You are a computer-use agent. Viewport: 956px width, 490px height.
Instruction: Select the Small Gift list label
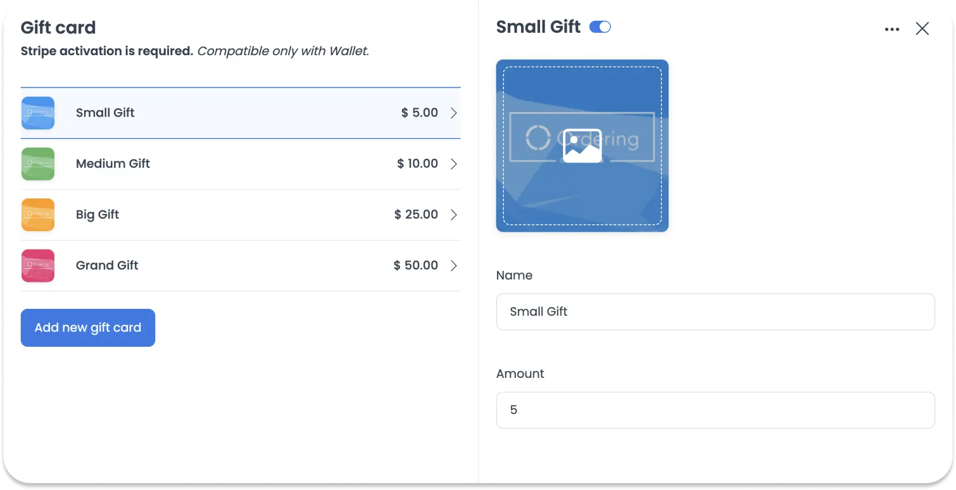coord(105,113)
